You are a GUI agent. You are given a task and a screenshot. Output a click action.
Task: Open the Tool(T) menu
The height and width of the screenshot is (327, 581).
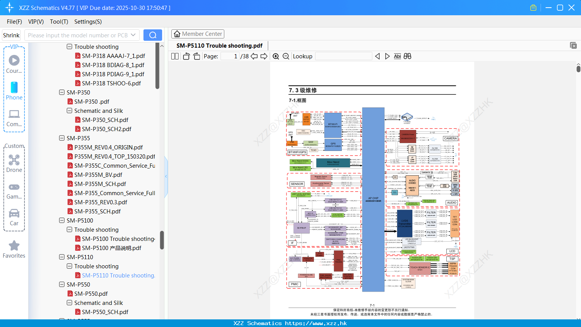[x=59, y=22]
